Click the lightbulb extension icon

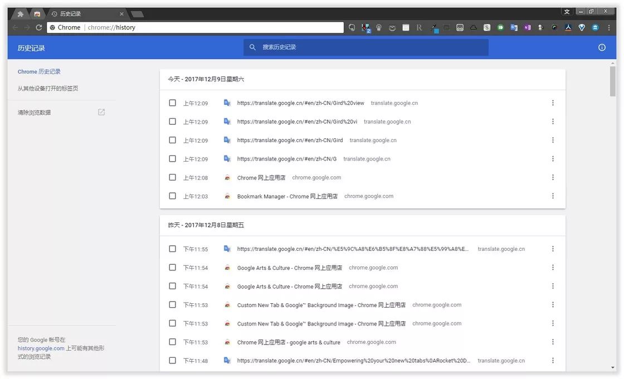point(379,27)
